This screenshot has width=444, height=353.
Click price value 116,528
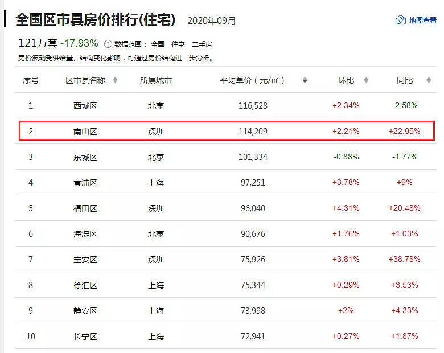coord(253,106)
